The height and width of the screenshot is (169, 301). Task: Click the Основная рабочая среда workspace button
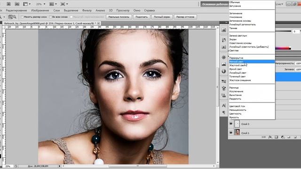pyautogui.click(x=214, y=4)
